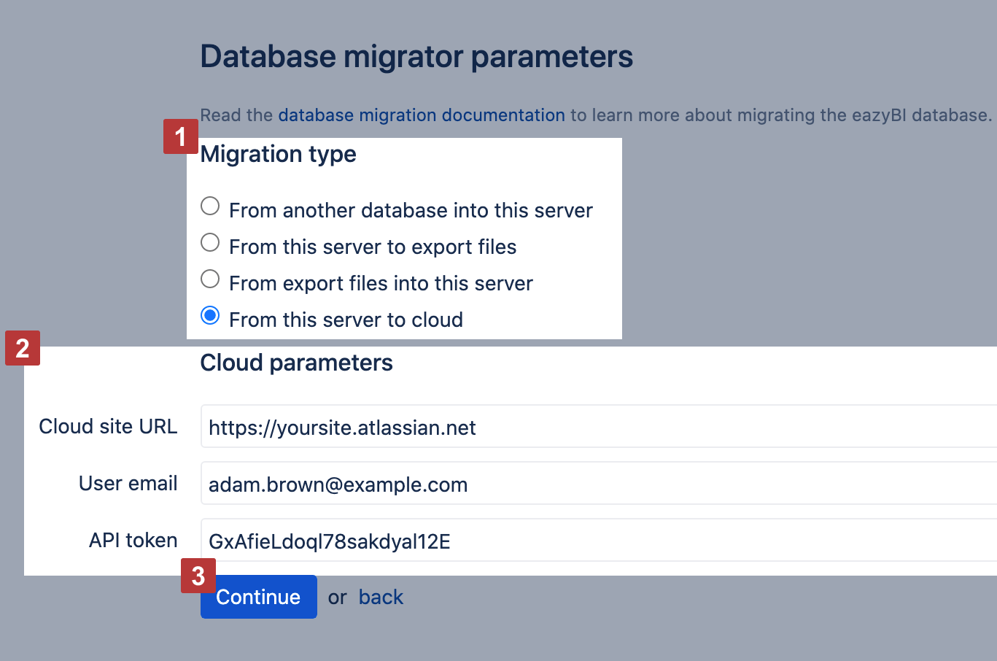Image resolution: width=997 pixels, height=661 pixels.
Task: Click the 'From export files into this server' label text
Action: (x=381, y=283)
